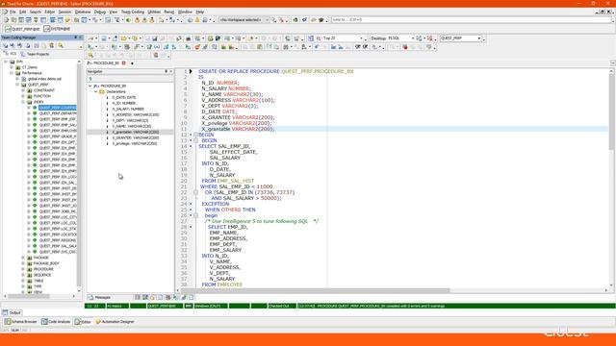The width and height of the screenshot is (616, 346).
Task: Collapse the SVN tree node
Action: (6, 62)
